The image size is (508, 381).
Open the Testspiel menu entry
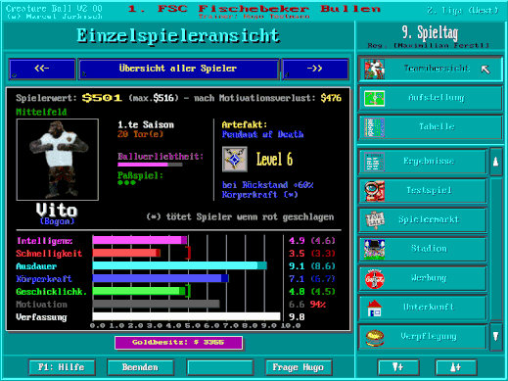pyautogui.click(x=423, y=191)
